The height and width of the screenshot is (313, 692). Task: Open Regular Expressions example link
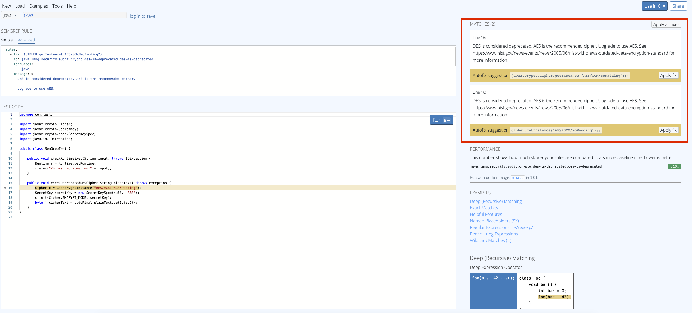(x=502, y=227)
